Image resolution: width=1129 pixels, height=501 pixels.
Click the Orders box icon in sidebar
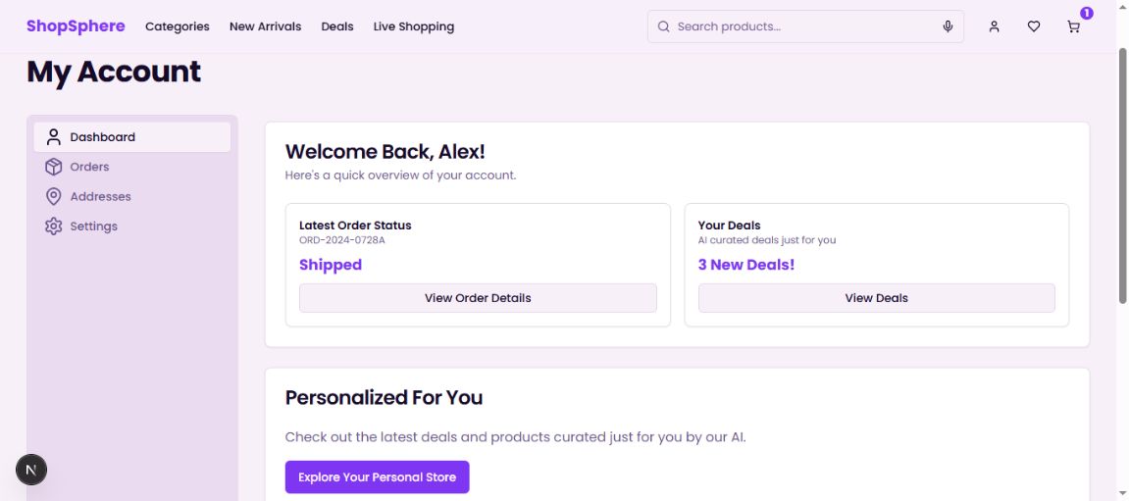54,167
